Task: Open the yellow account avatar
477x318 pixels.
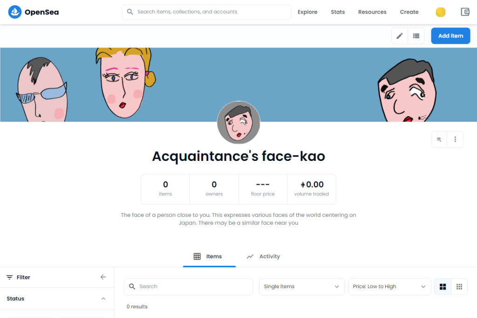Action: pyautogui.click(x=441, y=12)
